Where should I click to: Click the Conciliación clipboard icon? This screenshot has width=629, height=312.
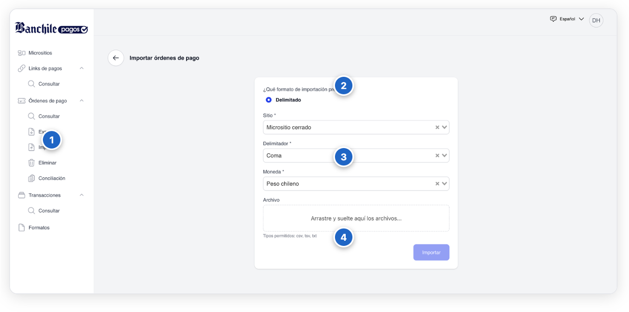(31, 178)
